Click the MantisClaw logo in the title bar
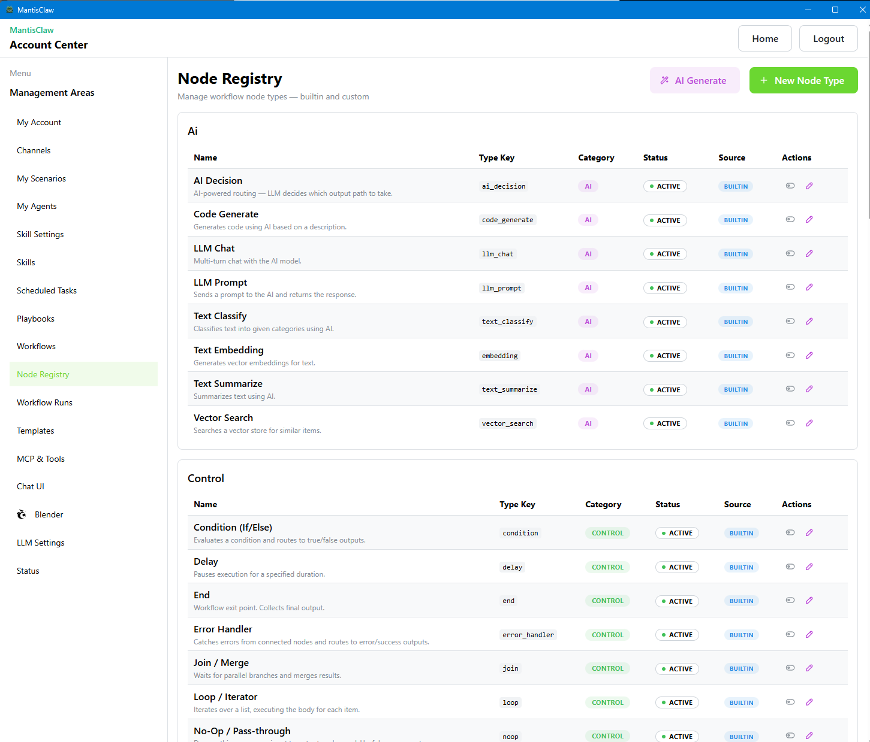Viewport: 870px width, 742px height. click(10, 10)
